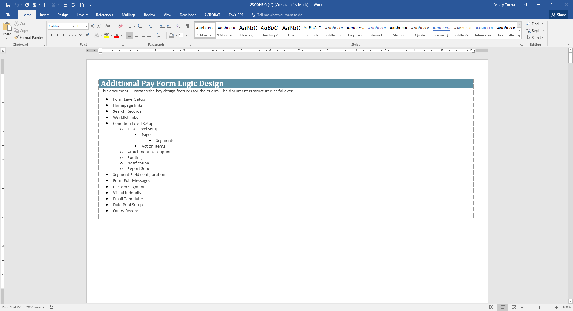Click the Share button

pos(559,15)
